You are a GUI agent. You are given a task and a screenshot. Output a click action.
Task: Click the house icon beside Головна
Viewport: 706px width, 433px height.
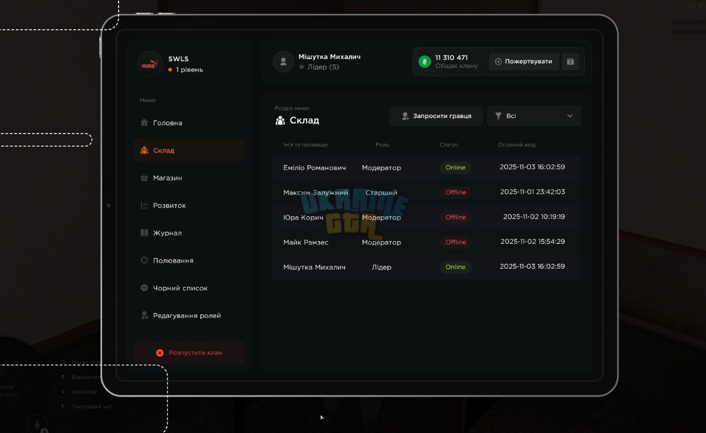[x=145, y=122]
